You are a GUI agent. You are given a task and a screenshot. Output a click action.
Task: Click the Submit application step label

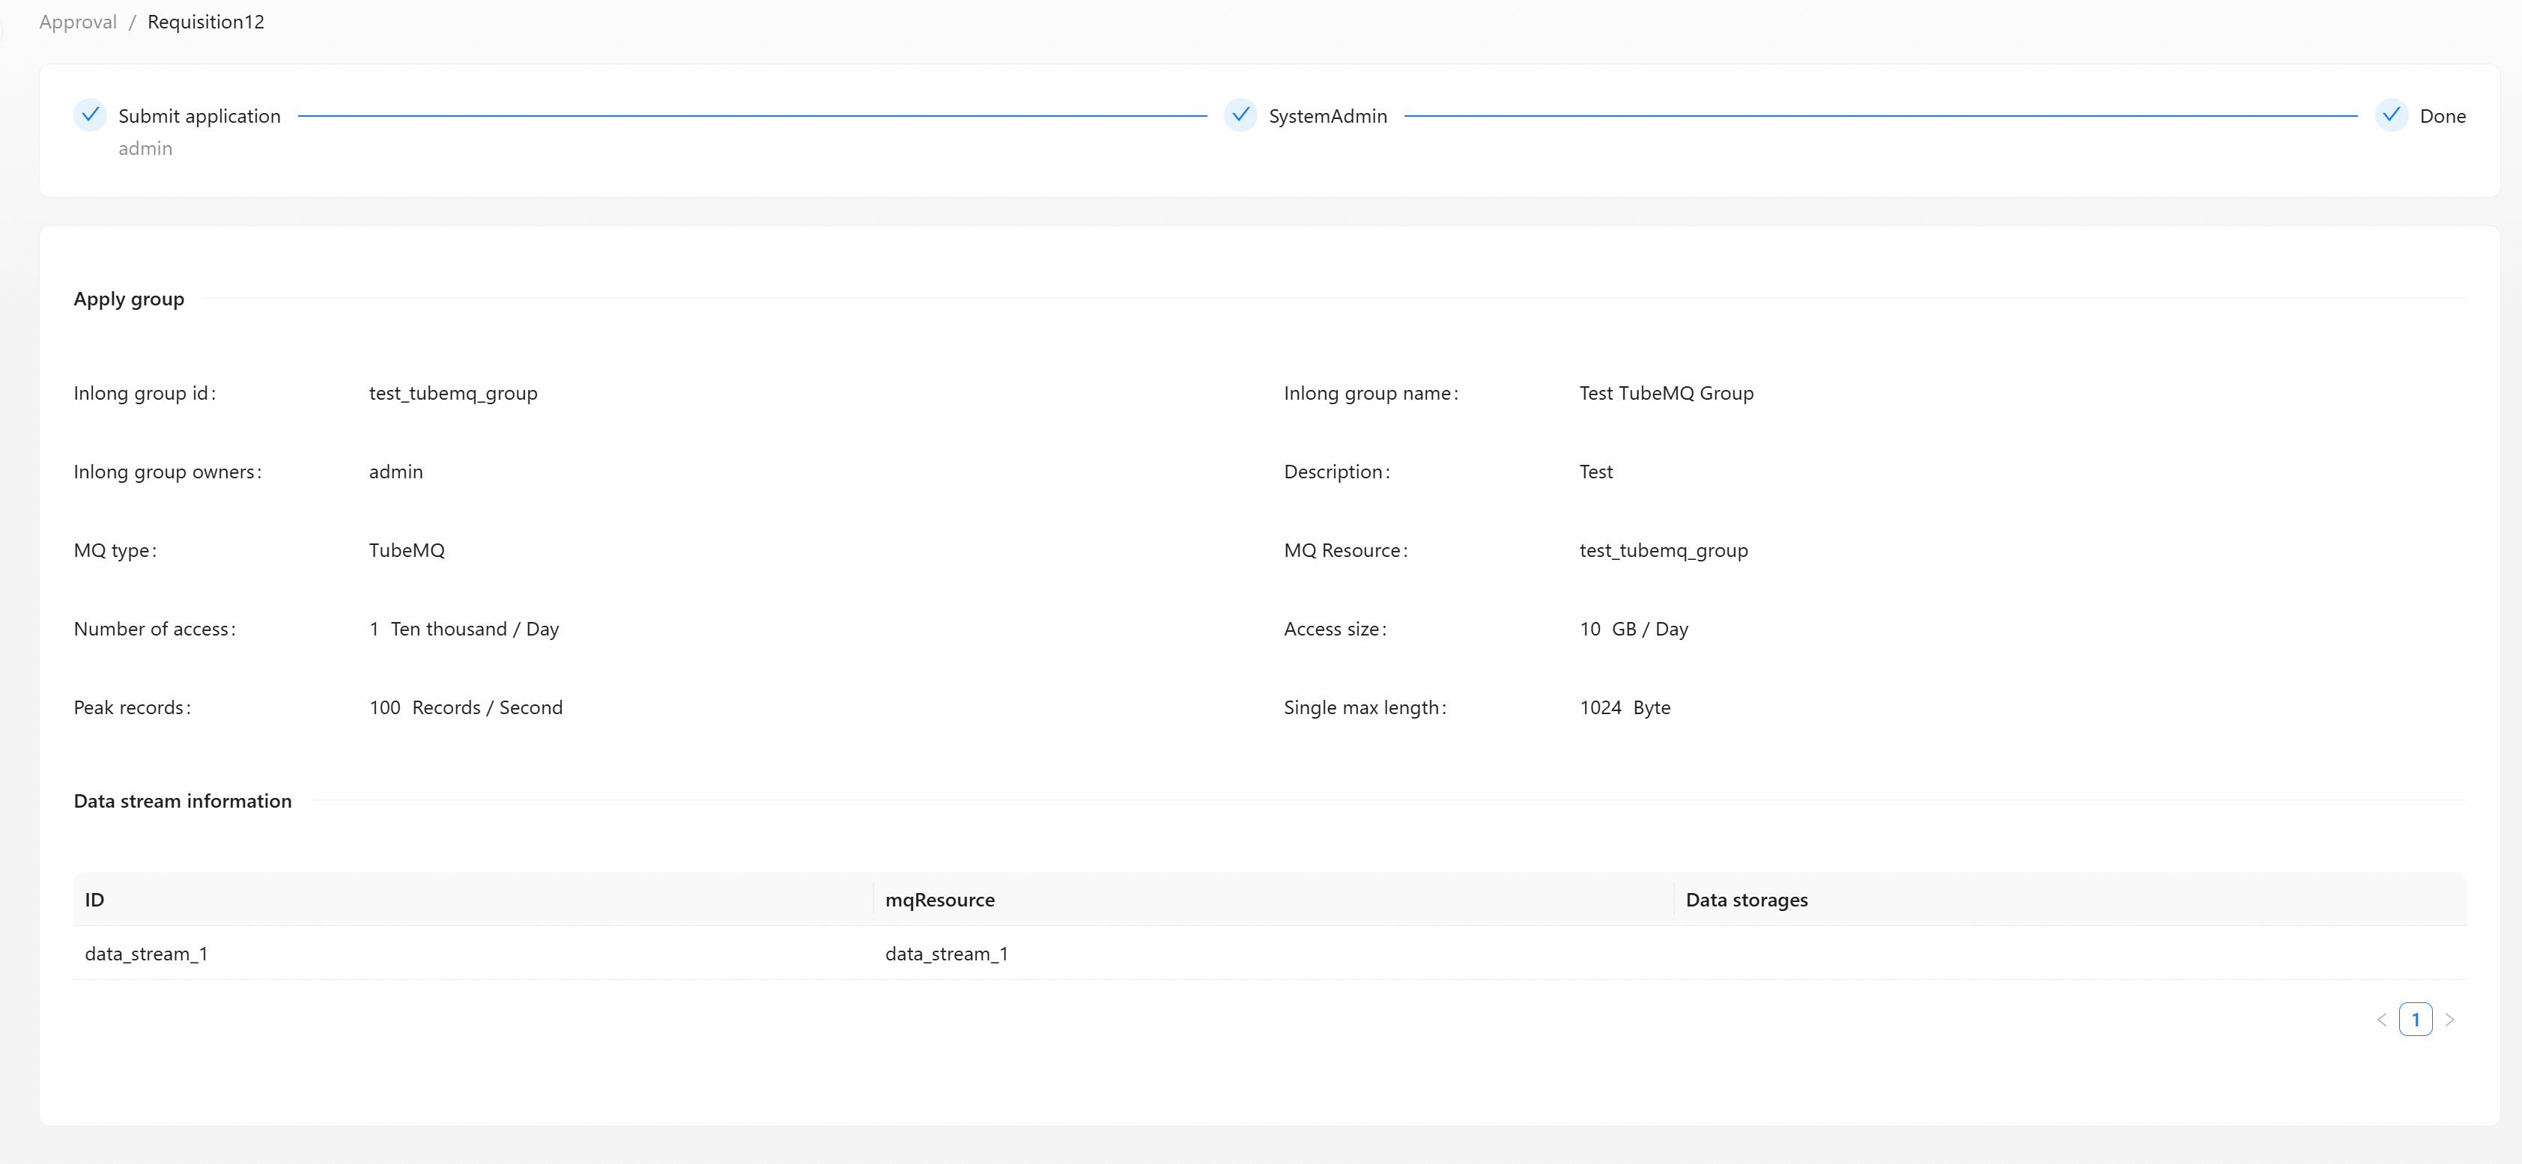[198, 115]
